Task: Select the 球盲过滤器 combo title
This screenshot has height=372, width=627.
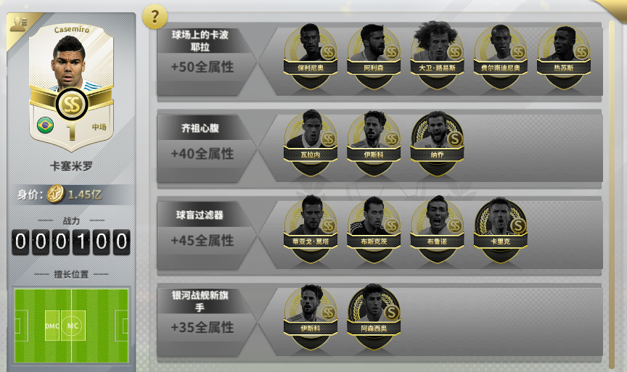Action: tap(200, 215)
